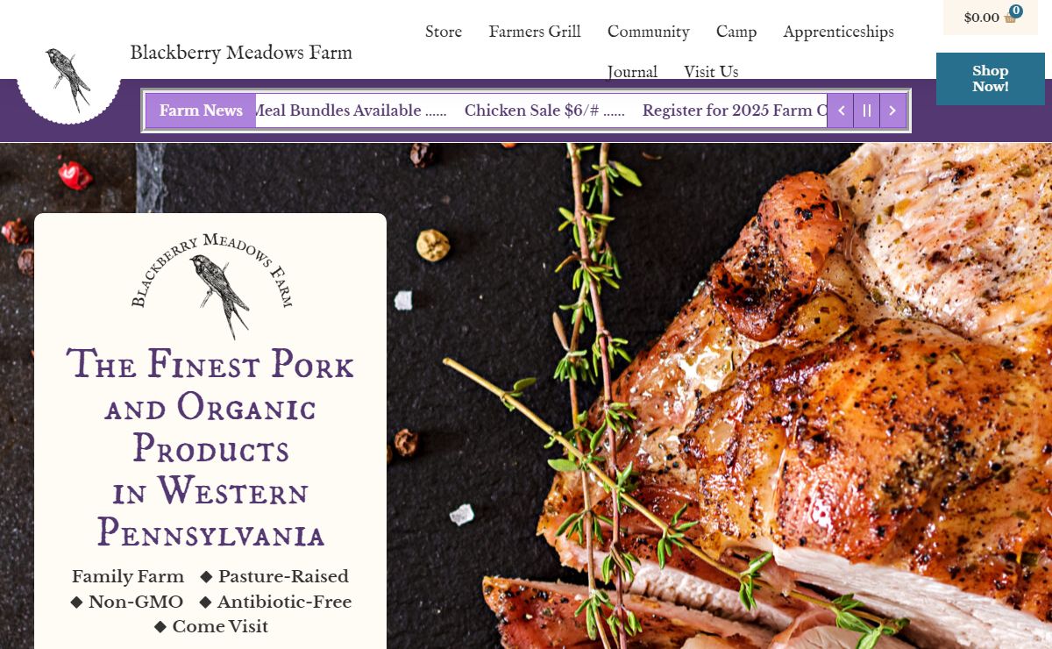The width and height of the screenshot is (1052, 649).
Task: Open the Camp menu item
Action: 736,32
